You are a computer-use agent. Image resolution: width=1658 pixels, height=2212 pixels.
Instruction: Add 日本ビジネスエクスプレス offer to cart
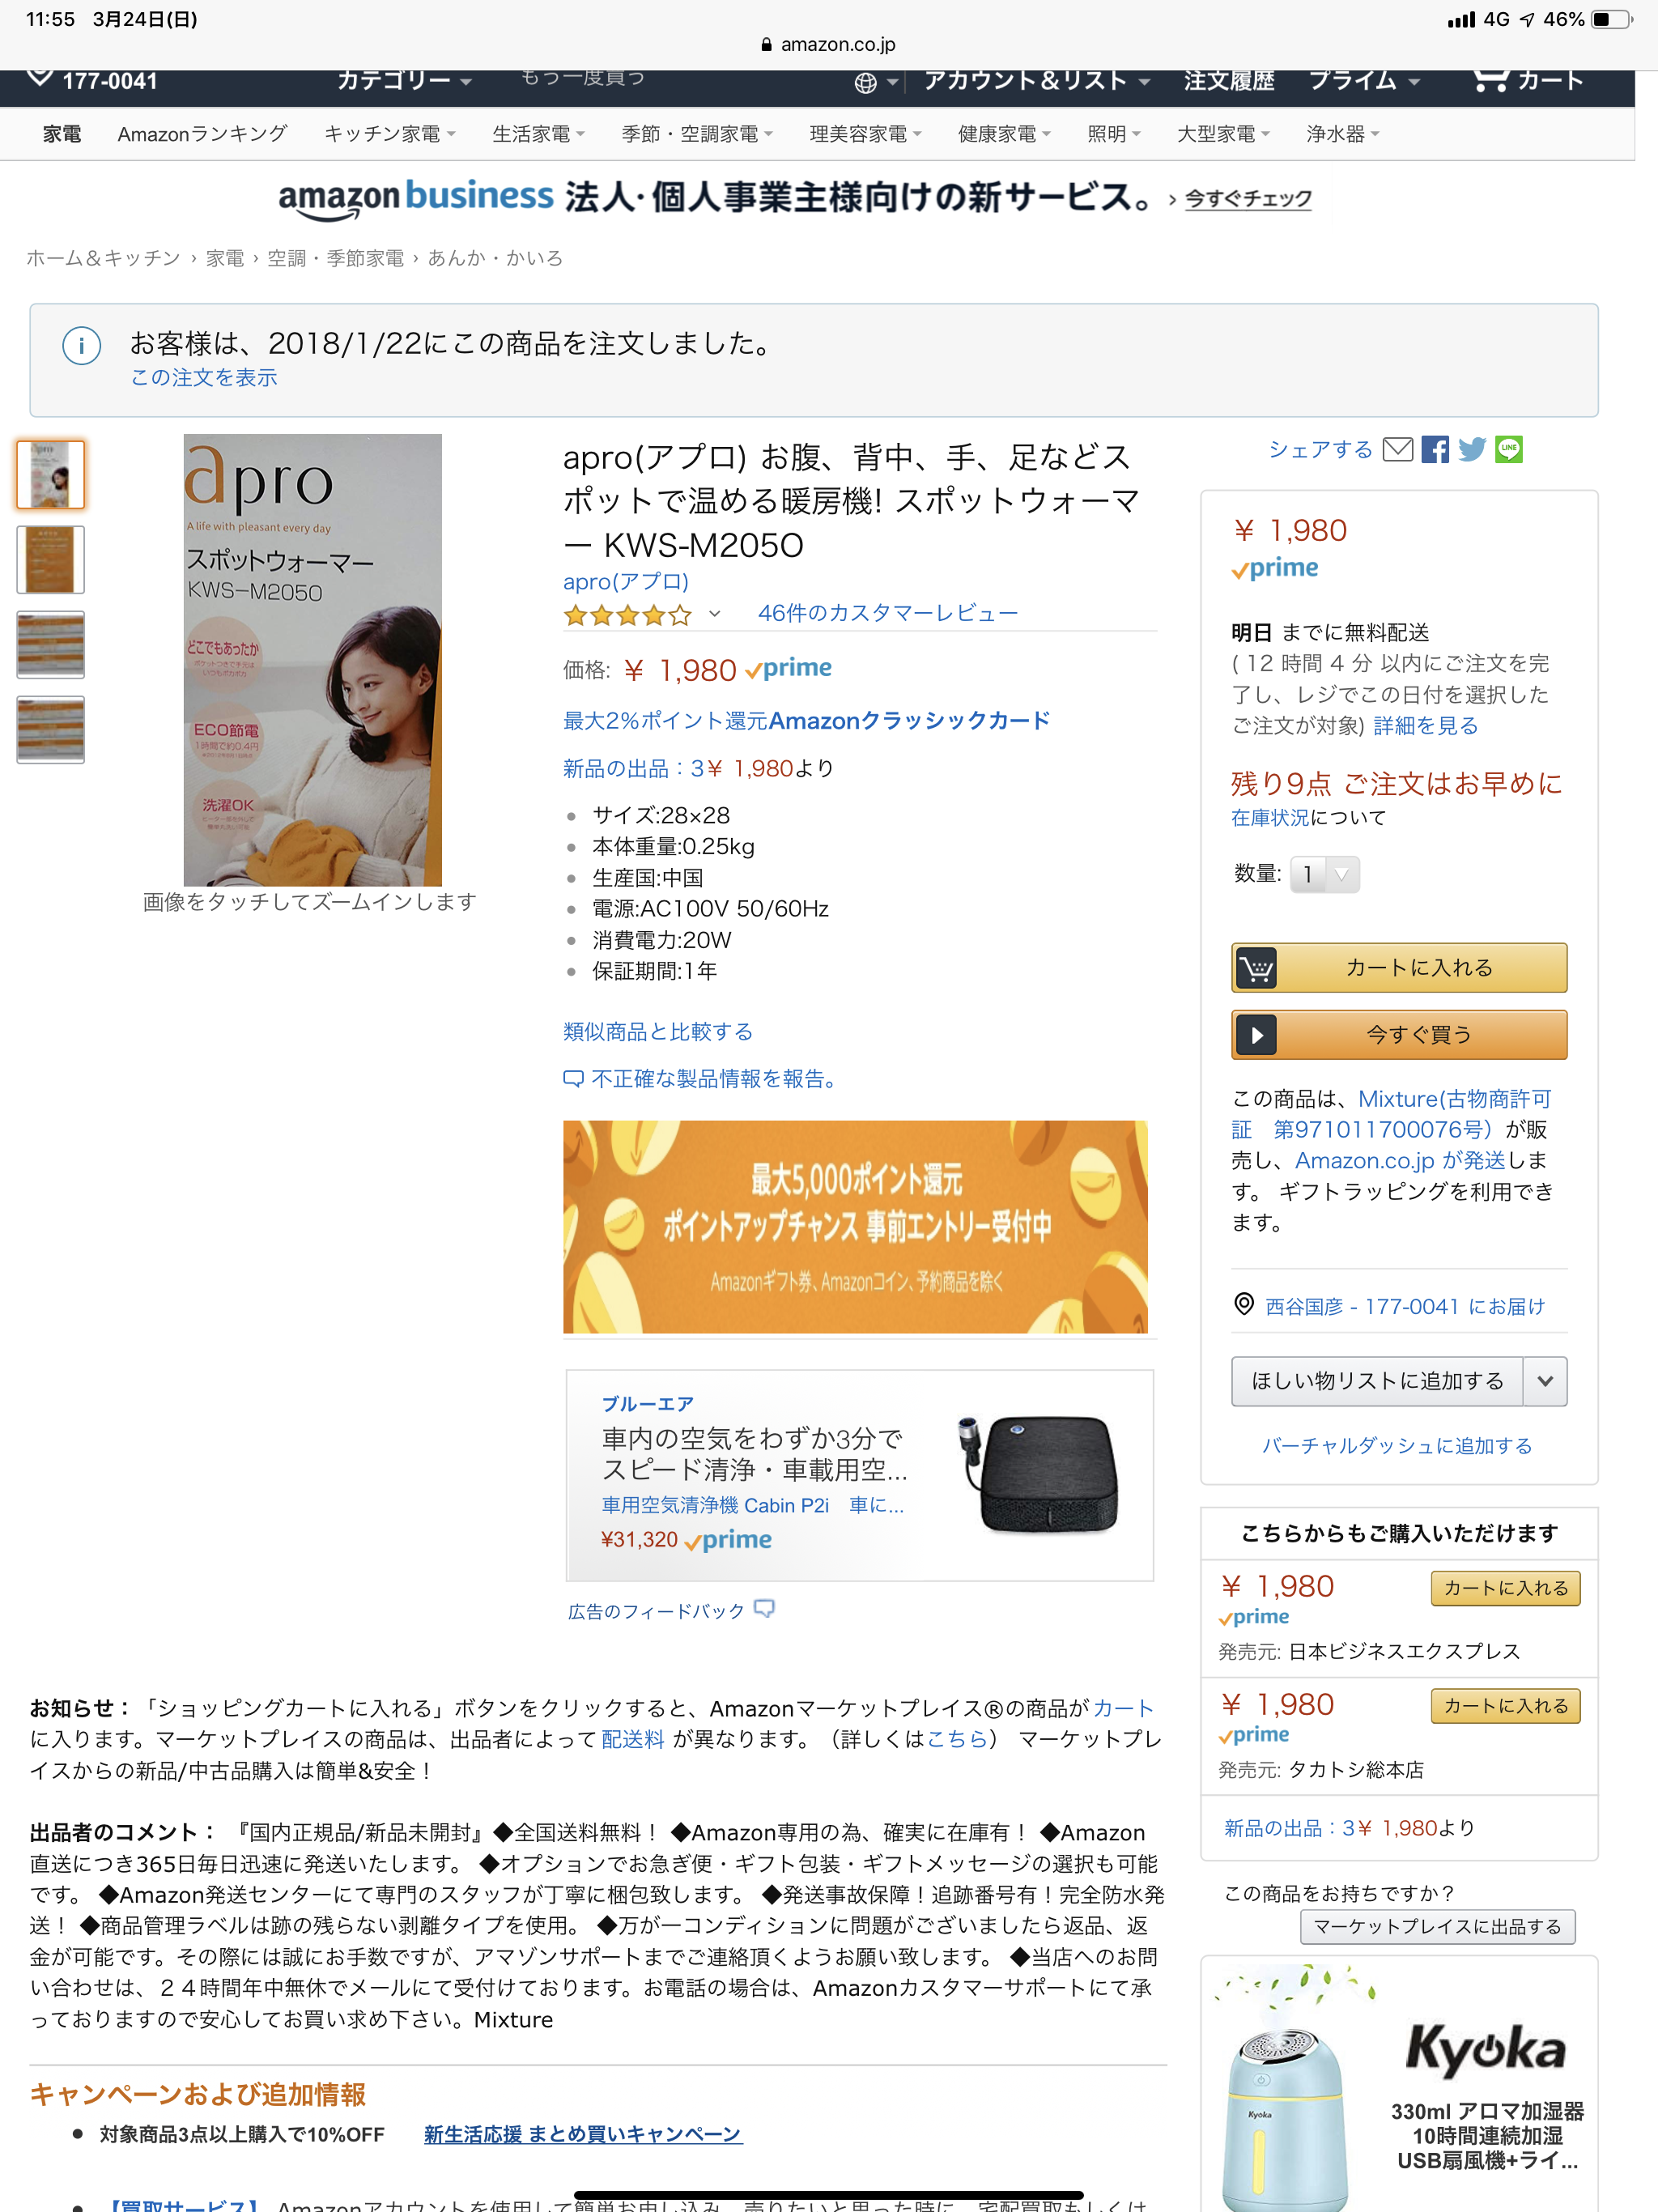(1505, 1588)
